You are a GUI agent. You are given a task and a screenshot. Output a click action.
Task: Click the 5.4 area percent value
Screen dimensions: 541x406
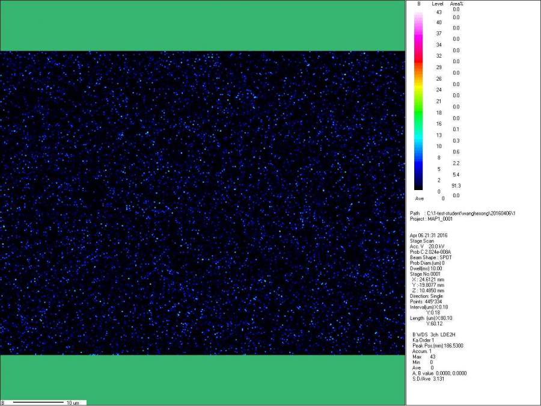tap(456, 174)
